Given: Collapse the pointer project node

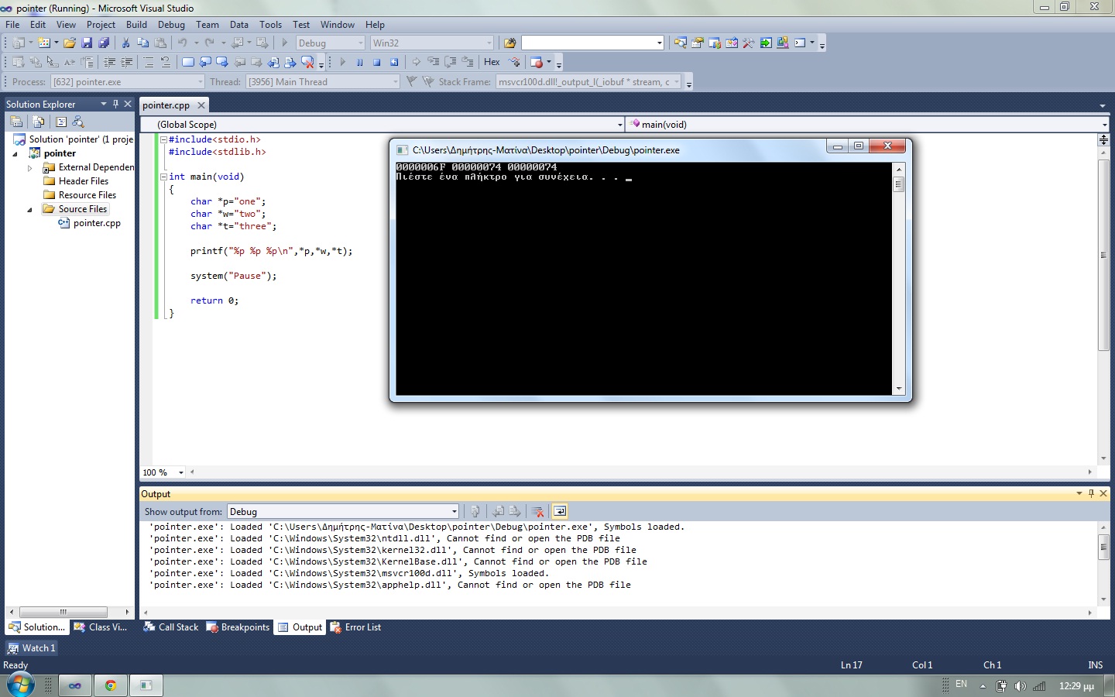Looking at the screenshot, I should tap(15, 153).
